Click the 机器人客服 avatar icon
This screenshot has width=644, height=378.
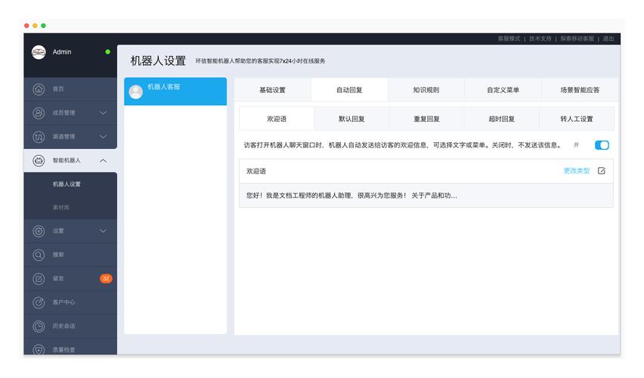(x=136, y=91)
